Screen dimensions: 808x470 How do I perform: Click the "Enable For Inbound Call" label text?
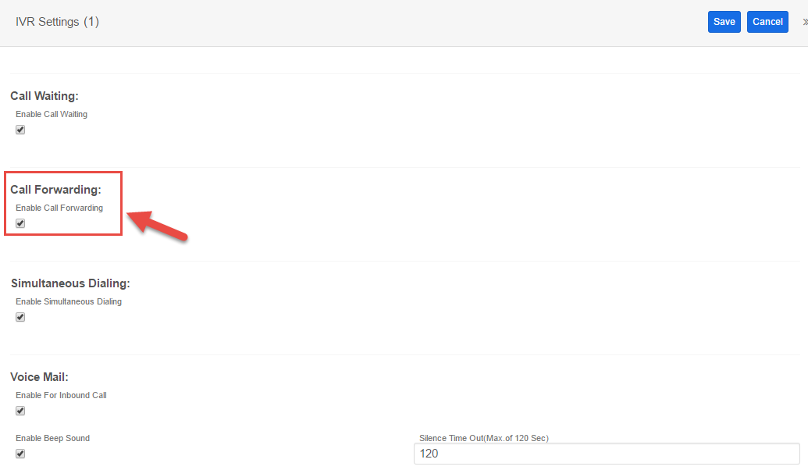tap(61, 396)
